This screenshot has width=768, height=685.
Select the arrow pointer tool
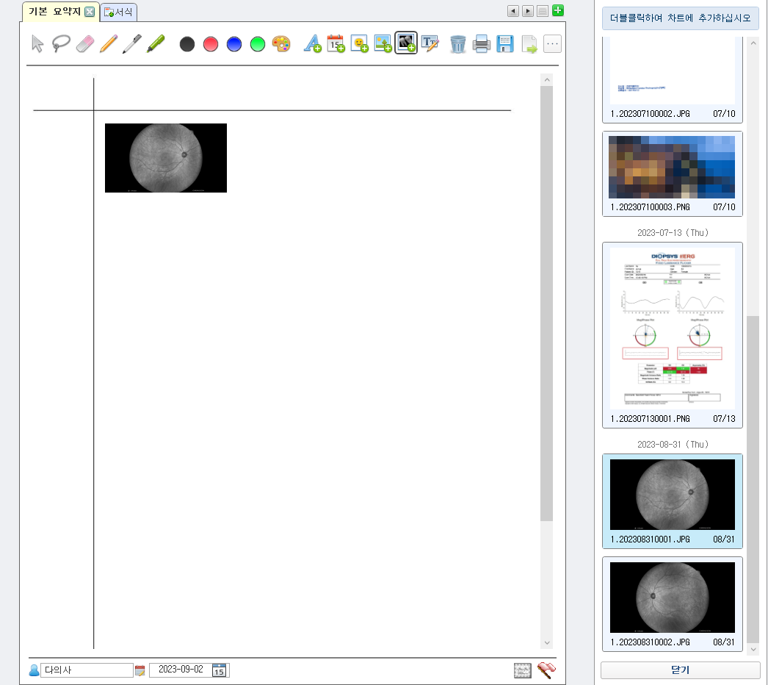click(37, 44)
